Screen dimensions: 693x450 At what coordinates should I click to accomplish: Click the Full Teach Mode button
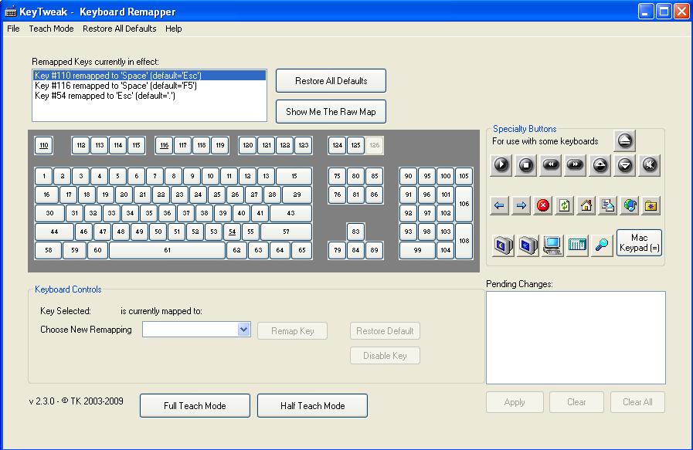click(195, 405)
